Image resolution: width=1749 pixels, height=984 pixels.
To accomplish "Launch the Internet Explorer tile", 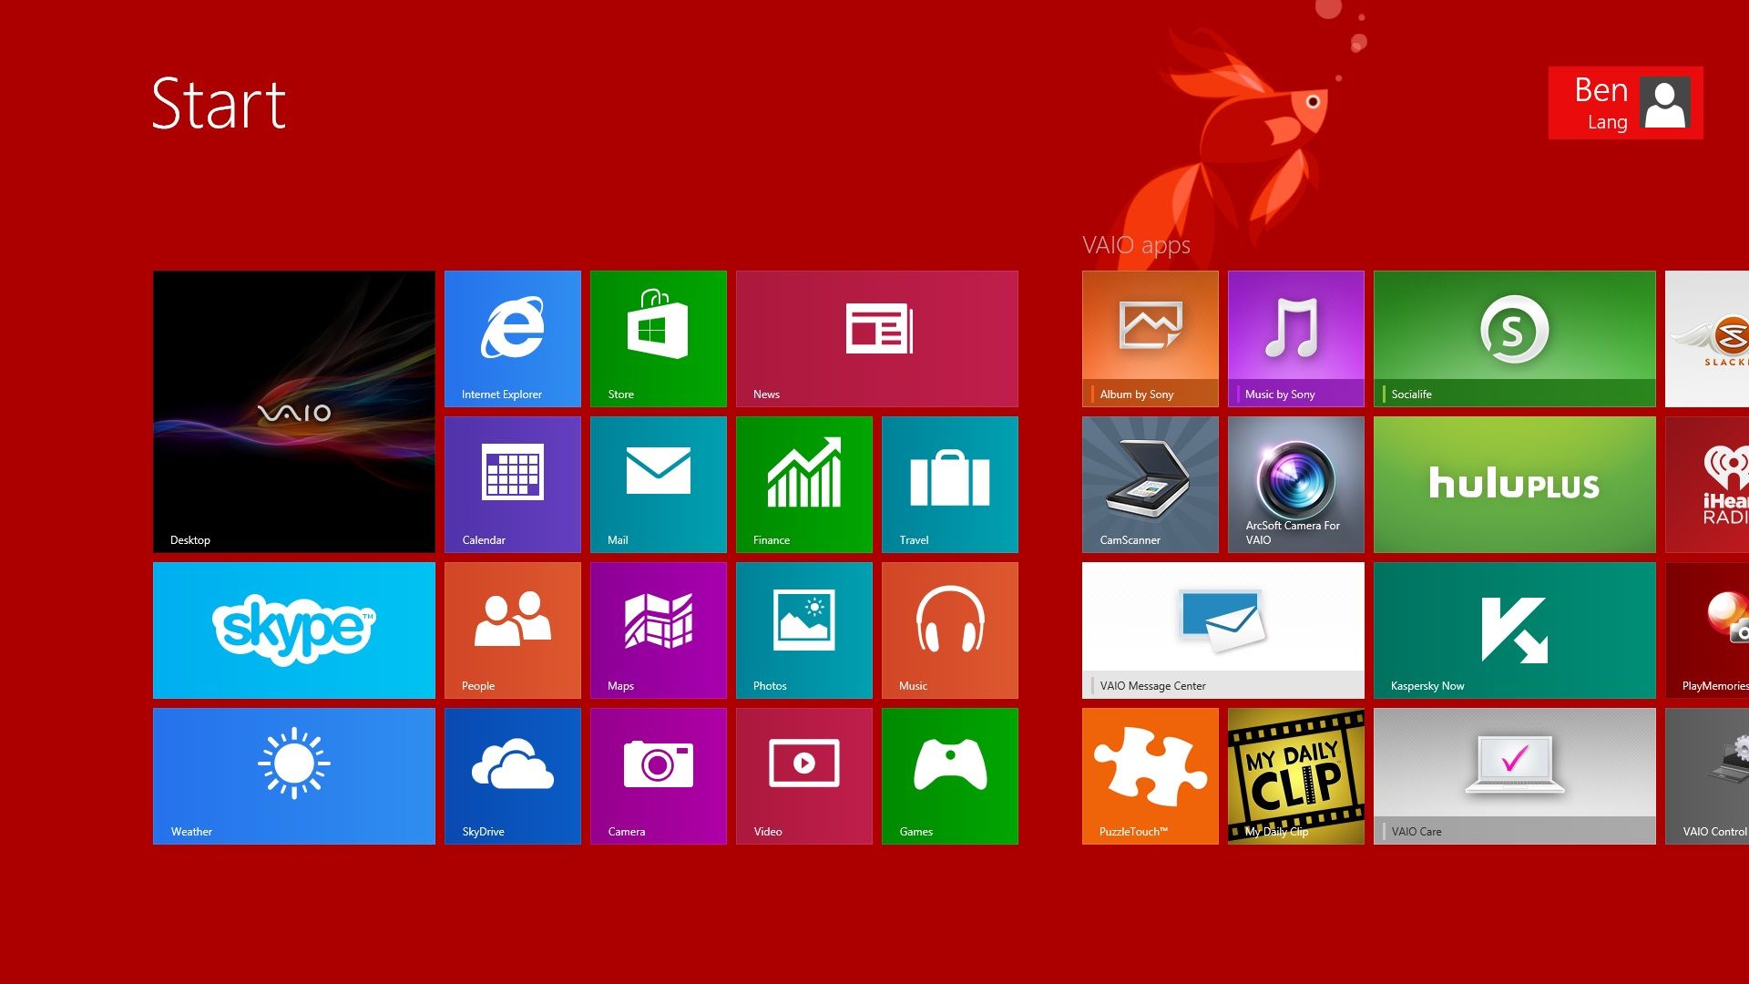I will click(x=513, y=339).
